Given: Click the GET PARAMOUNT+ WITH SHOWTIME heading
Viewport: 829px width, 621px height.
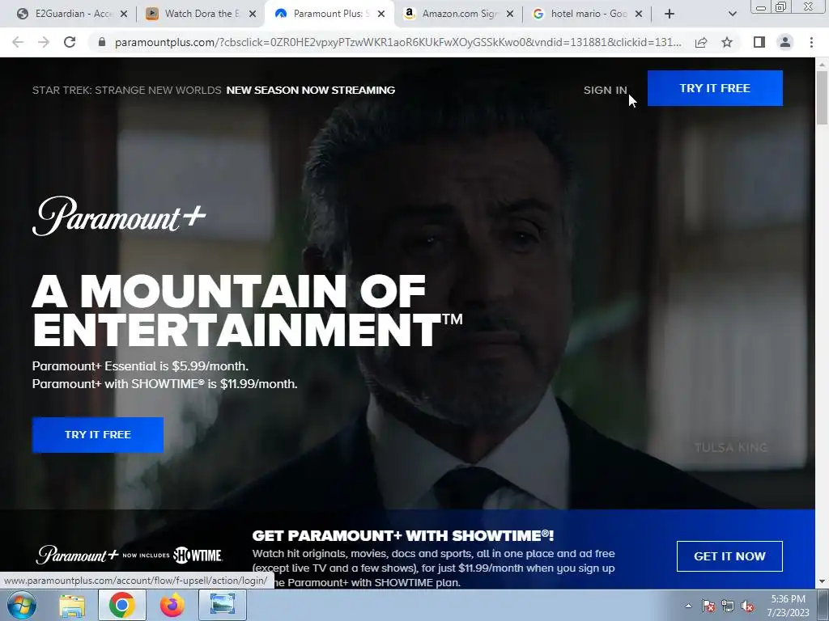Looking at the screenshot, I should (403, 535).
